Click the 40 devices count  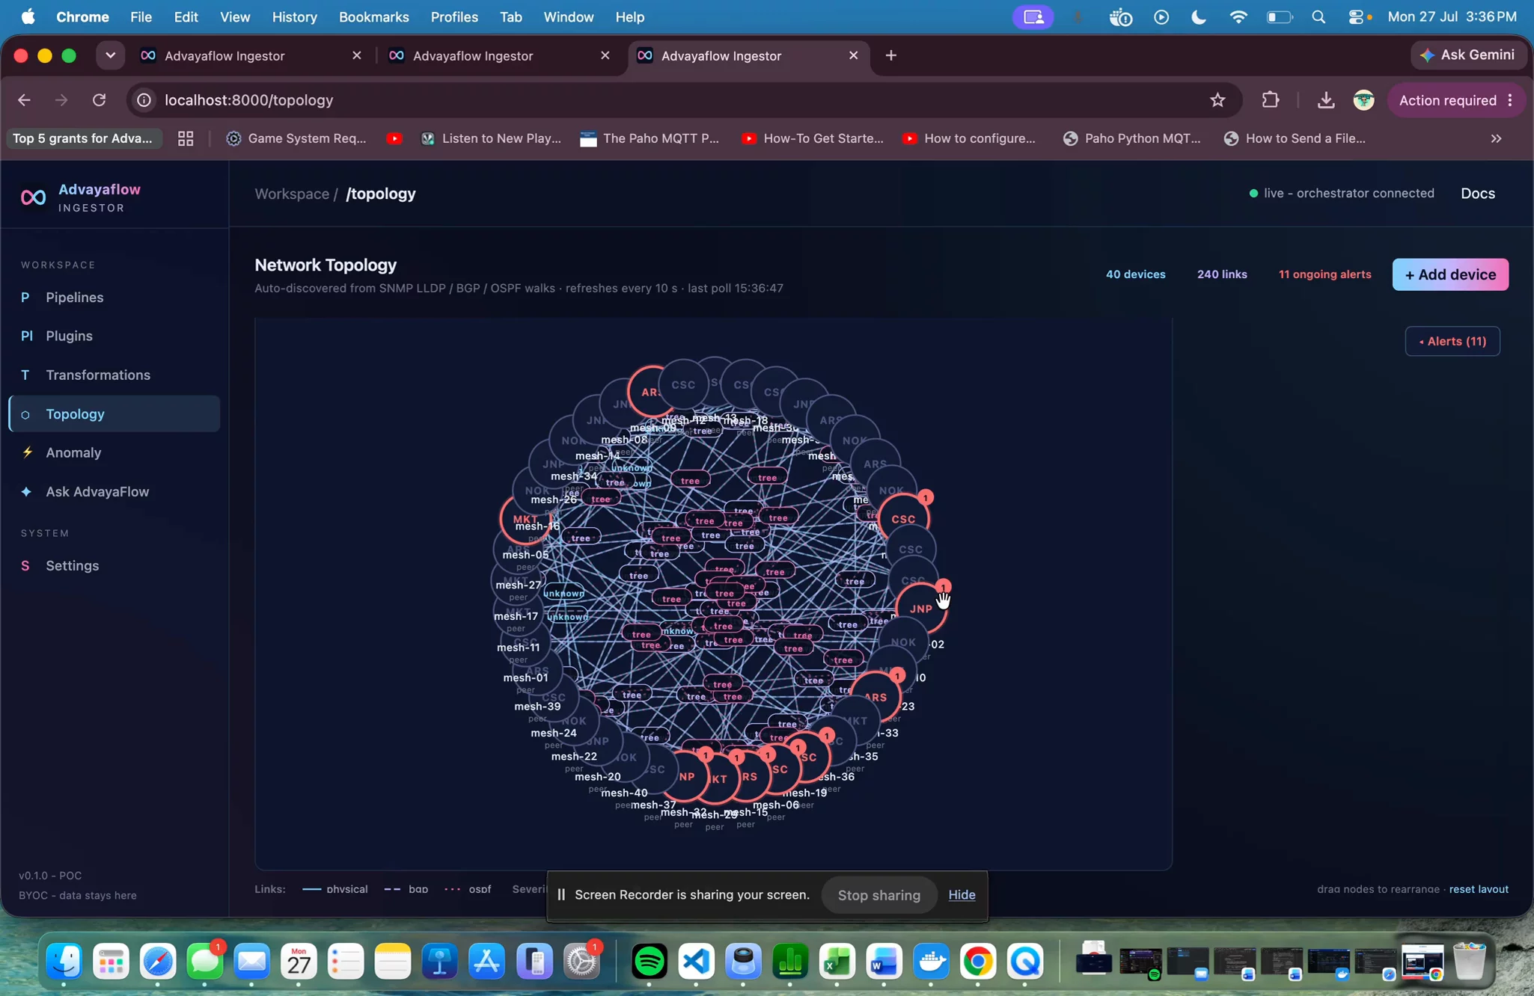[1135, 274]
